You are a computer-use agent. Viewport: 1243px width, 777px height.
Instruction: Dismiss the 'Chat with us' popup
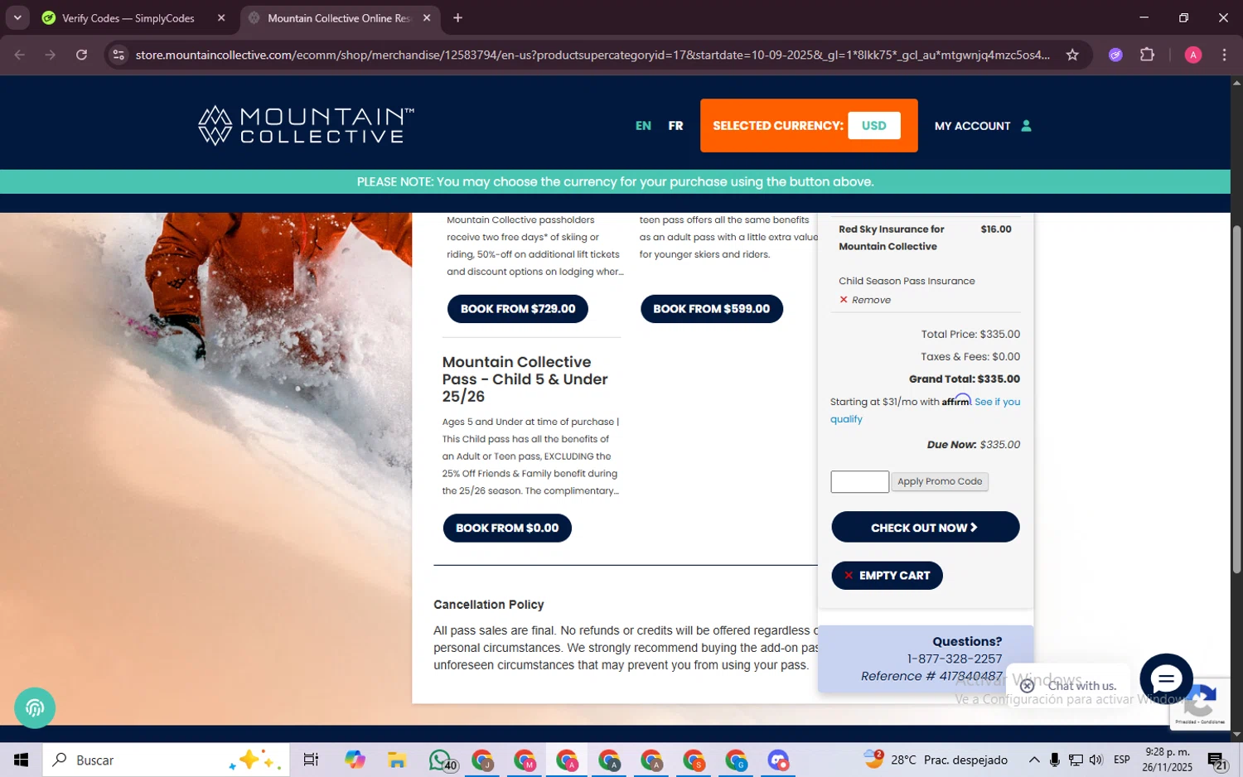click(x=1027, y=686)
